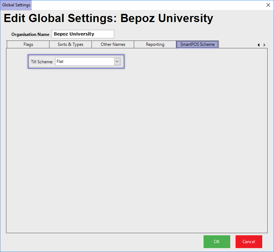Select the Reporting tab
274x252 pixels.
155,44
